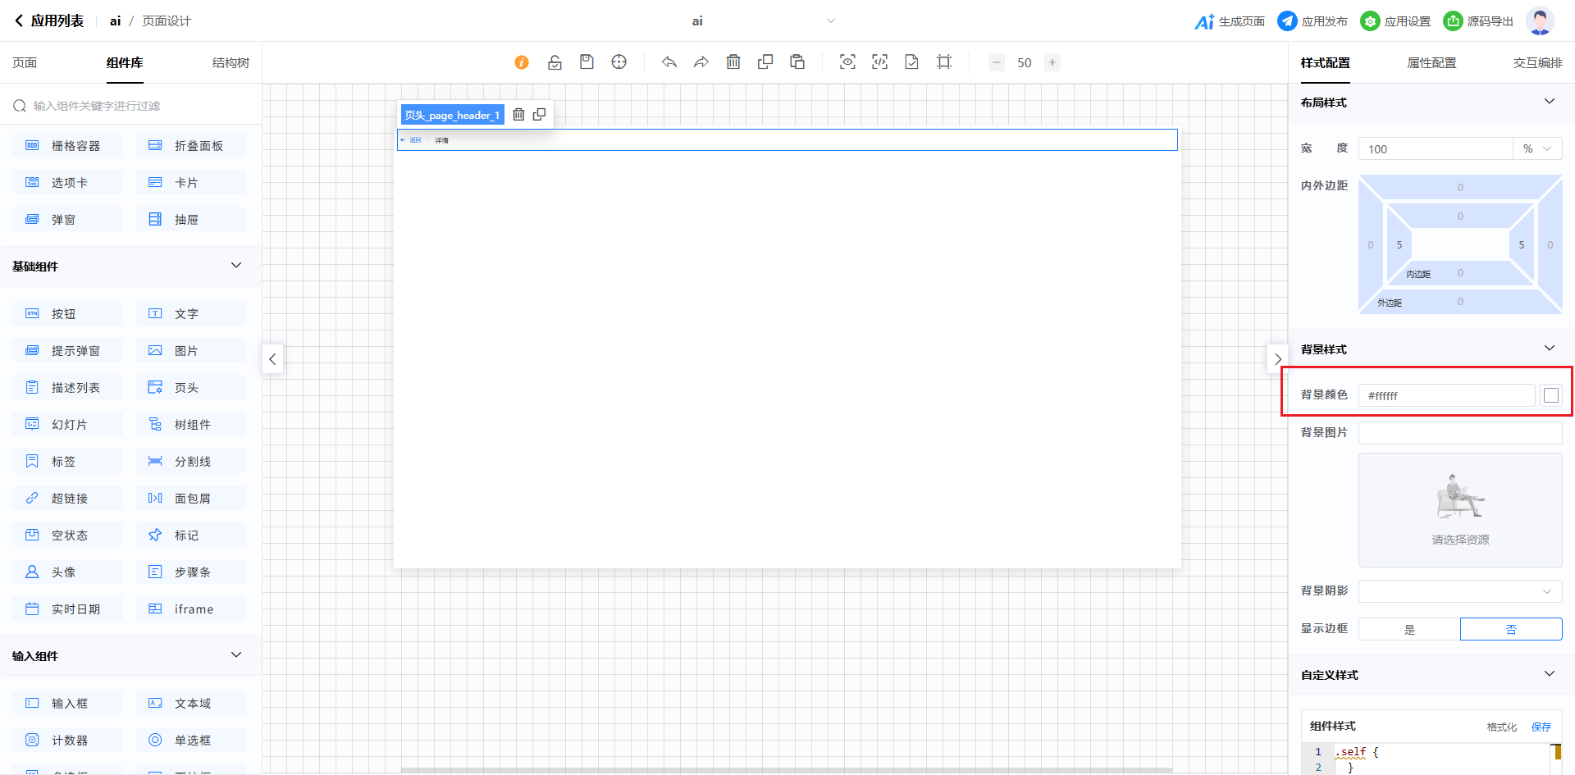Click the redo arrow in toolbar
Screen dimensions: 1575x775
coord(701,62)
